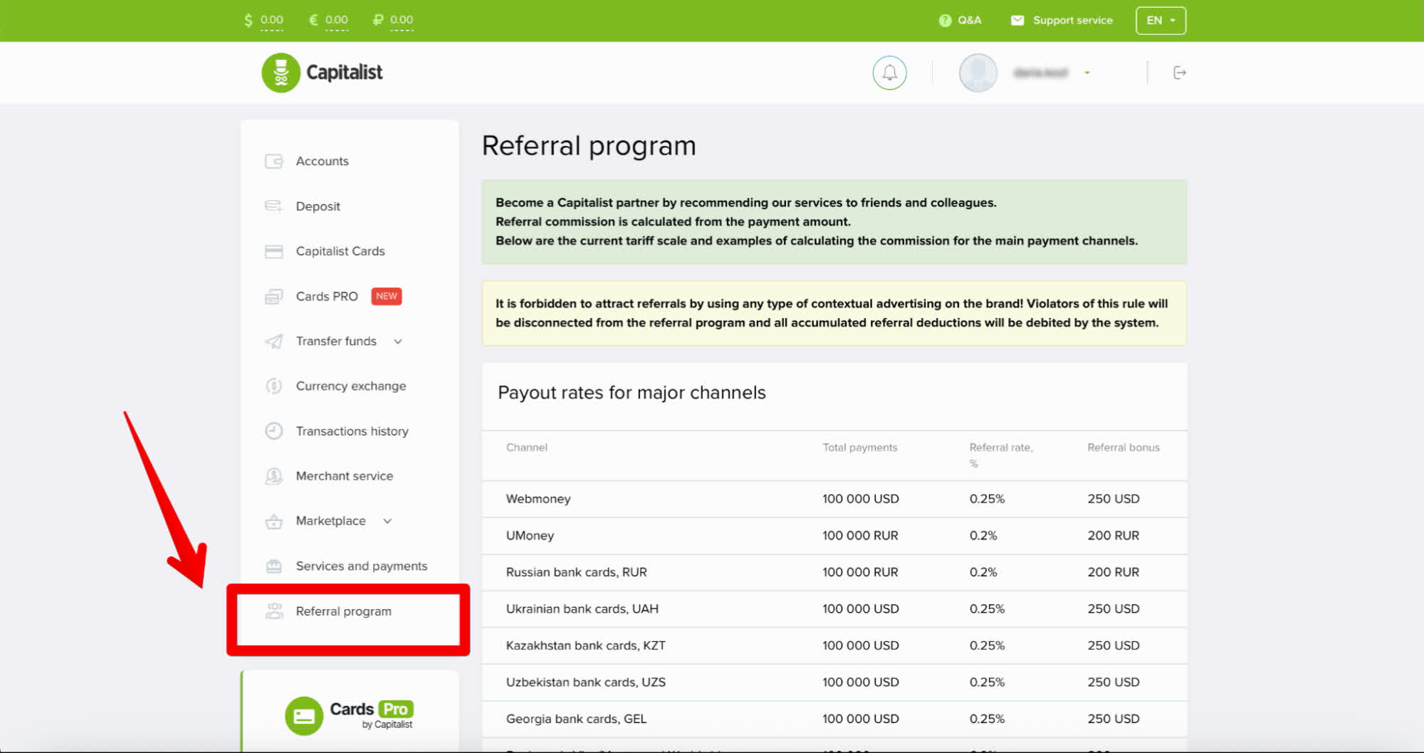Click the 200 RUR bonus for UMoney
Screen dimensions: 1424x753
pos(1113,536)
